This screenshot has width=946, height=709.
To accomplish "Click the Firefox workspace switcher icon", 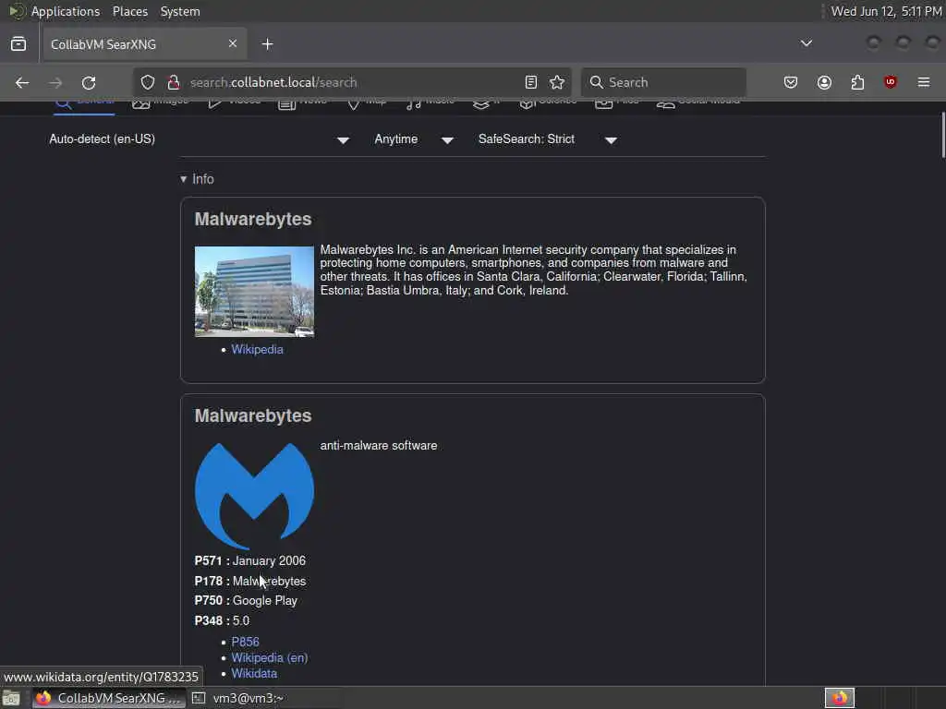I will pos(839,698).
